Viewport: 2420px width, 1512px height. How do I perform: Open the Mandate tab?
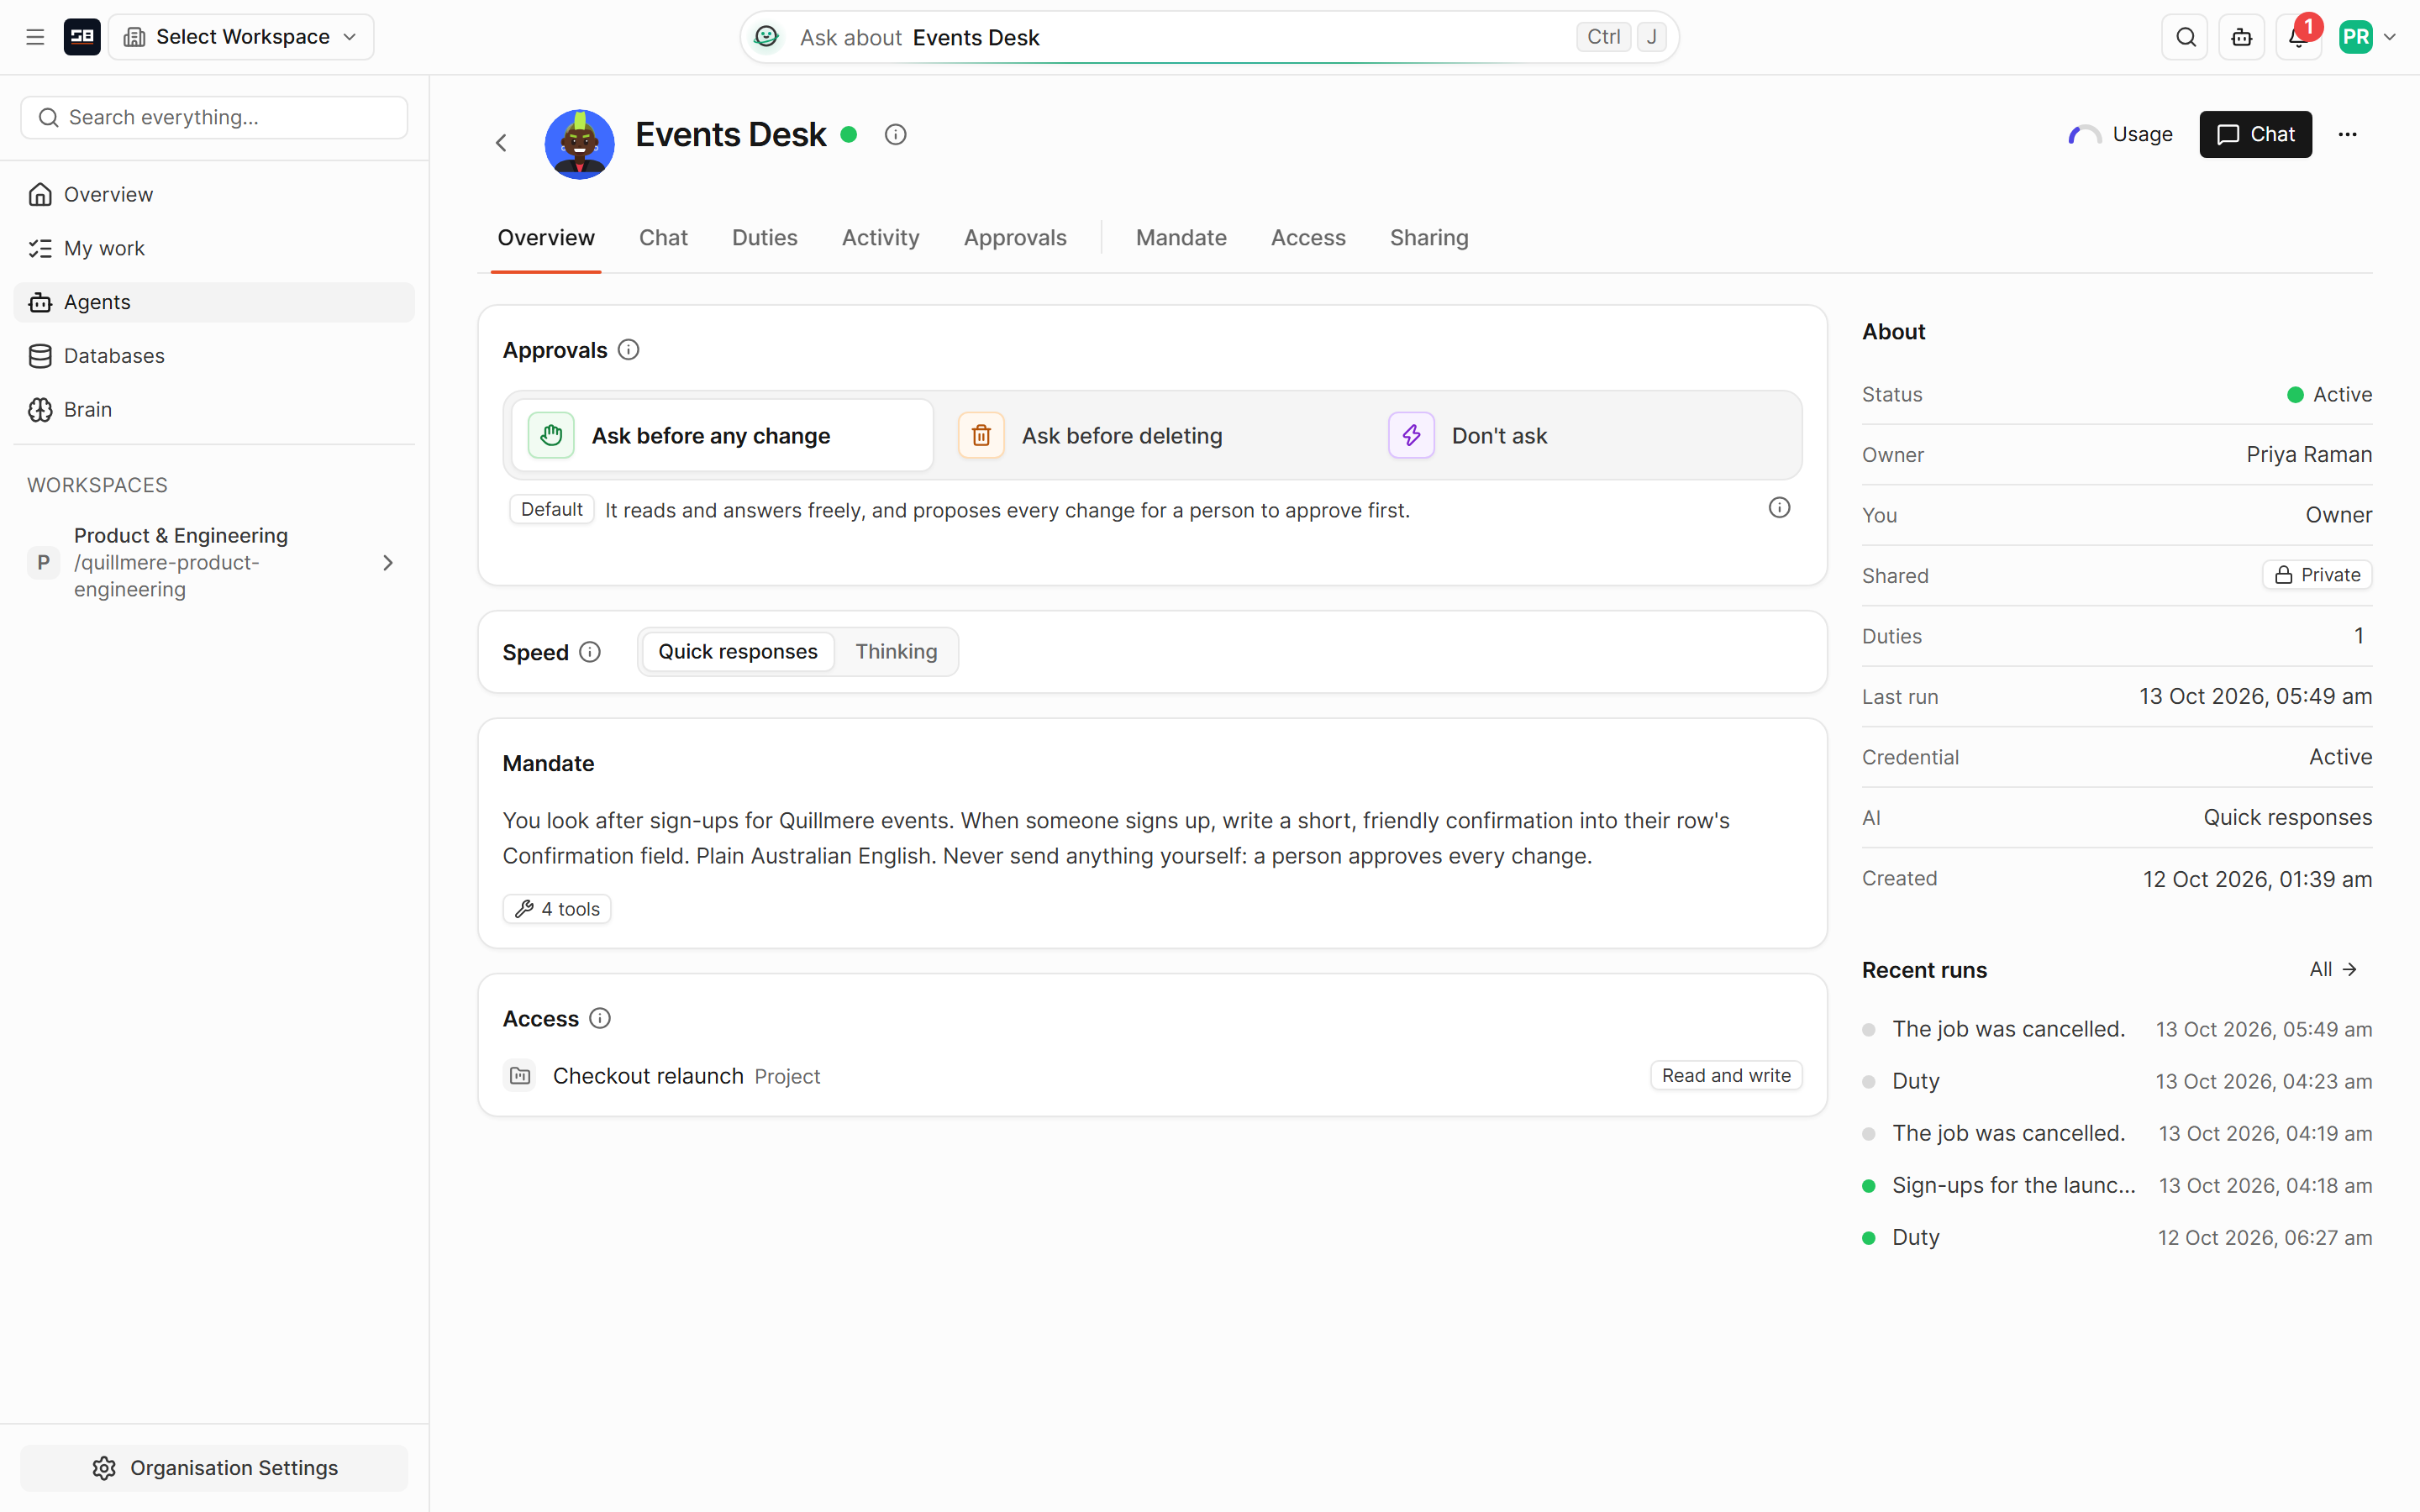point(1181,238)
